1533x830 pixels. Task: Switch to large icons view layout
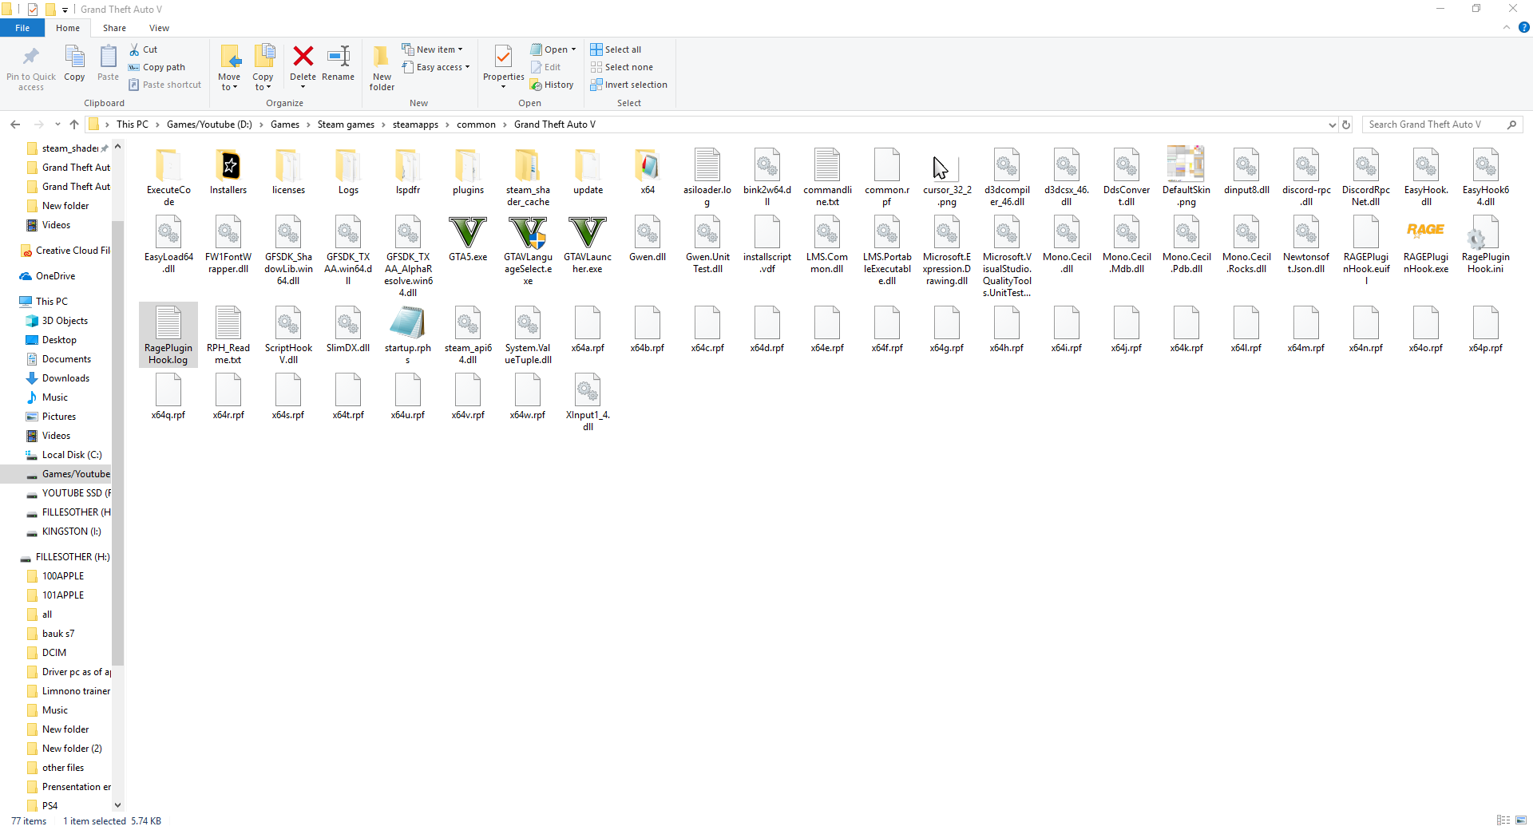(1521, 820)
